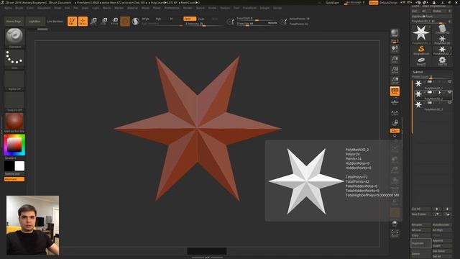Open the Standard brush picker thumbnail
The height and width of the screenshot is (259, 460).
point(14,38)
